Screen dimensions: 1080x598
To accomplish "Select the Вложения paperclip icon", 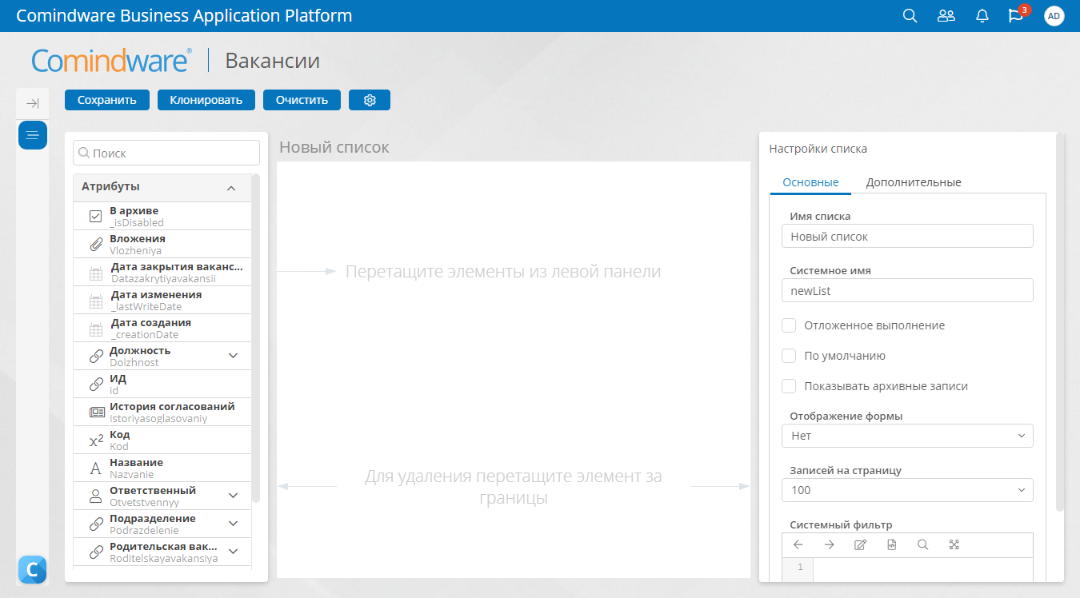I will pos(95,244).
